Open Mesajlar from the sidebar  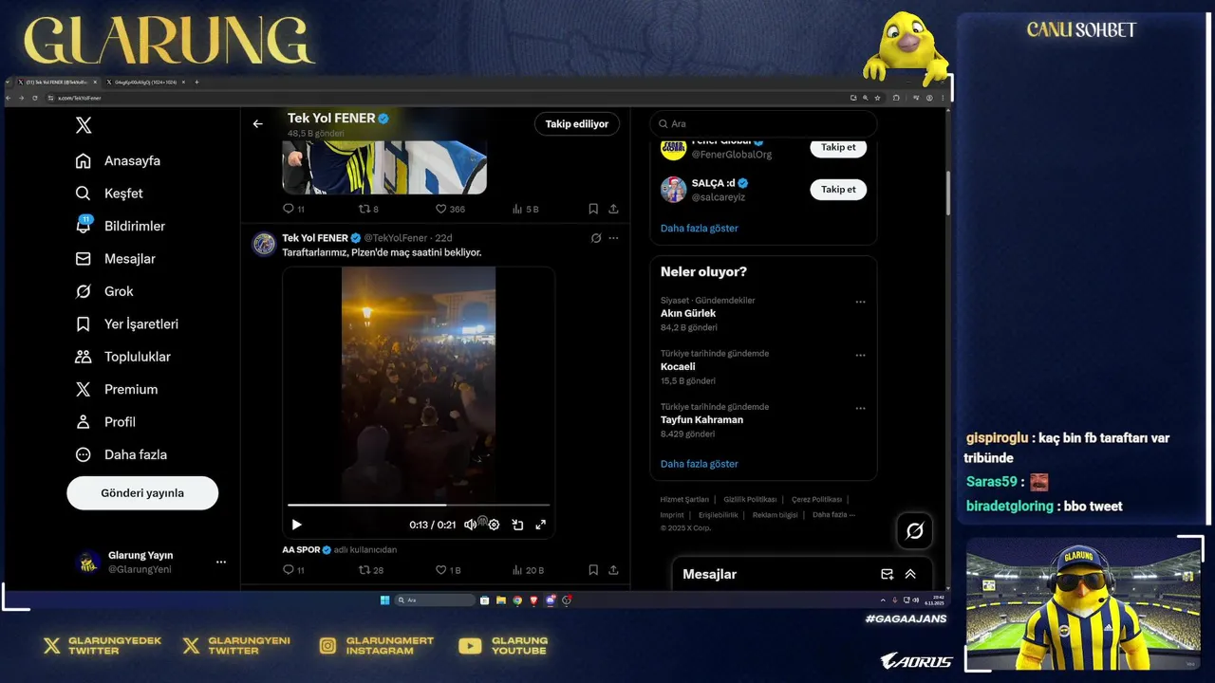tap(115, 259)
